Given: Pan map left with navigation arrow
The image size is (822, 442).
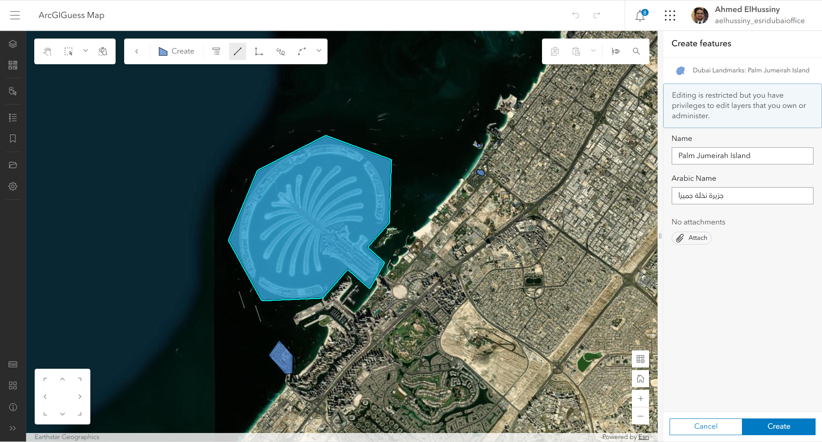Looking at the screenshot, I should [45, 397].
